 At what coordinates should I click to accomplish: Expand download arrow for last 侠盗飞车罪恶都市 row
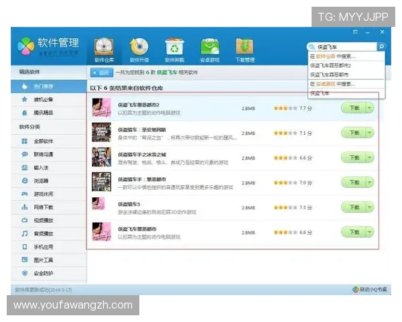(370, 232)
